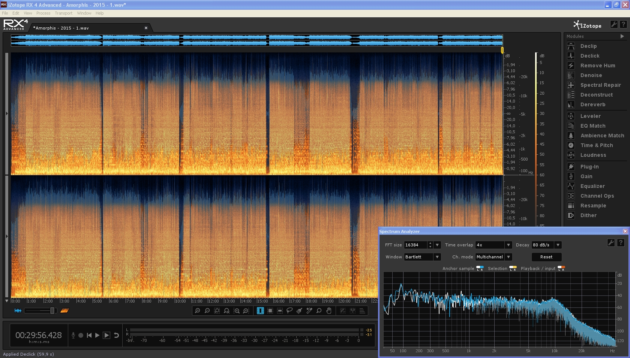Click the waveform view icon beside slider
This screenshot has width=630, height=358.
18,310
